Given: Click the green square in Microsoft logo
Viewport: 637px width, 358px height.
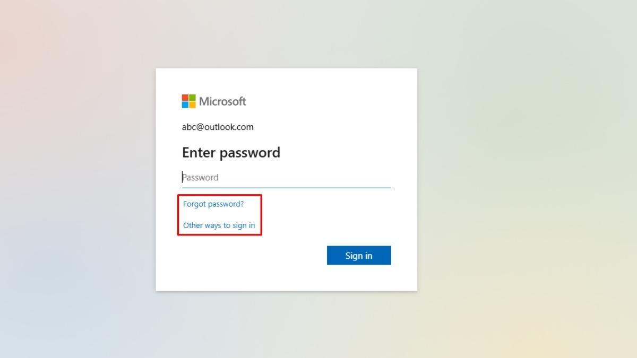Looking at the screenshot, I should coord(193,98).
